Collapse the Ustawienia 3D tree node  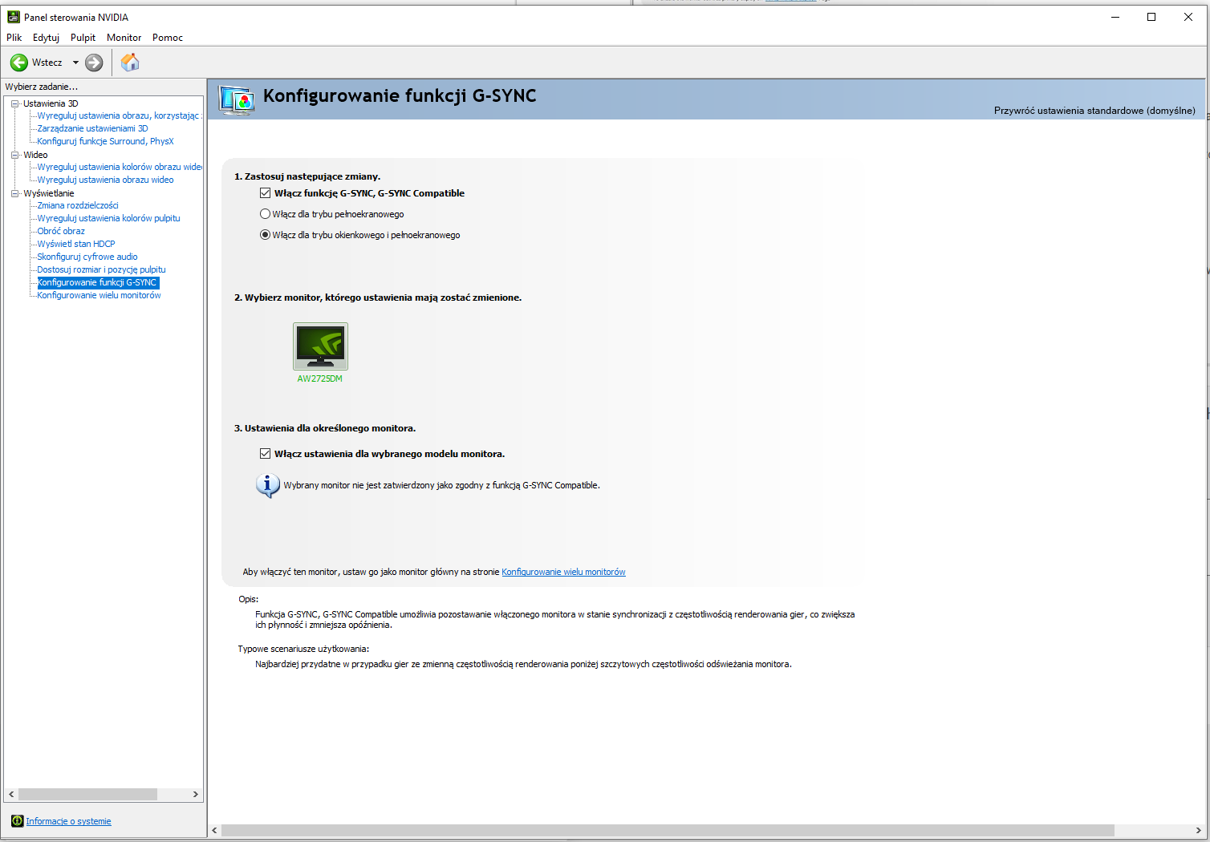tap(14, 103)
